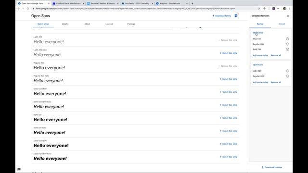Image resolution: width=308 pixels, height=173 pixels.
Task: Select the Extra-bold 800 style
Action: coord(229,144)
